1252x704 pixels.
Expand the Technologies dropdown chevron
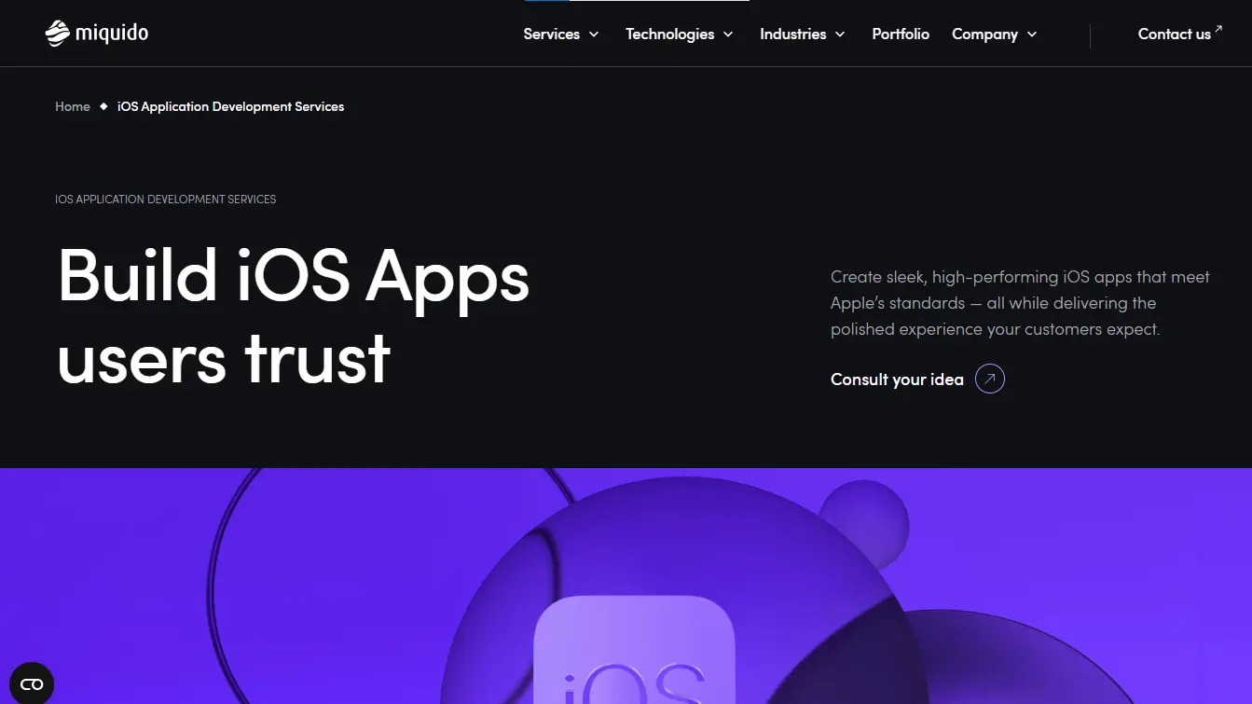[x=728, y=35]
